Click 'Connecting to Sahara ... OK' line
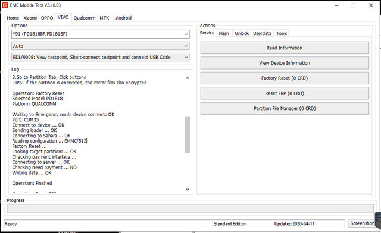Viewport: 381px width, 233px height. (42, 136)
